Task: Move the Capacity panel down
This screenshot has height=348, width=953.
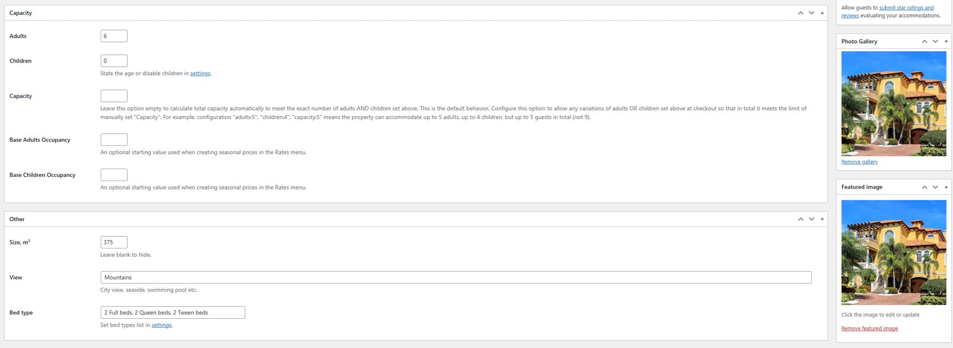Action: click(811, 12)
